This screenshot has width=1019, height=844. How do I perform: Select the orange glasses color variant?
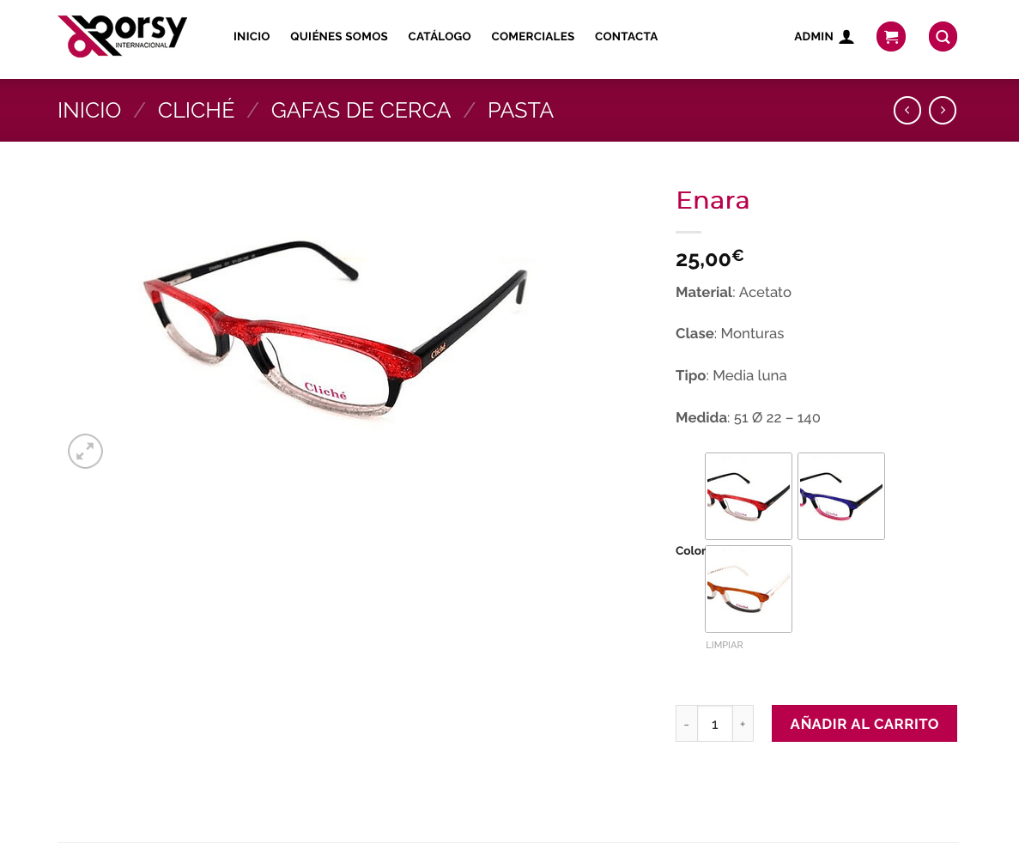[748, 589]
